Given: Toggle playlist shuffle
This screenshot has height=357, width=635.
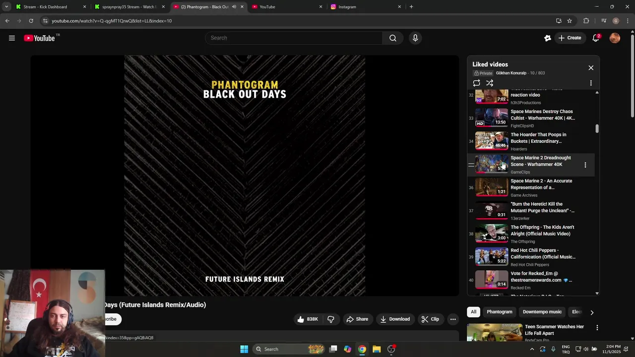Looking at the screenshot, I should [x=490, y=83].
